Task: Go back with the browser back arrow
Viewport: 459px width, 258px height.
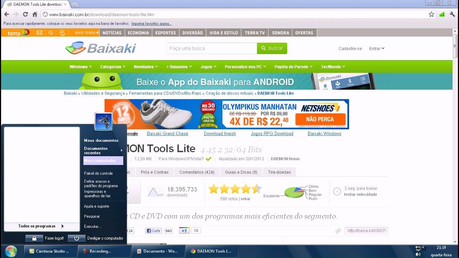Action: 6,14
